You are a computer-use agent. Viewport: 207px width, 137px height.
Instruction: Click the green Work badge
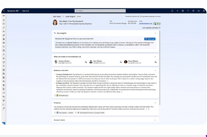(157, 24)
